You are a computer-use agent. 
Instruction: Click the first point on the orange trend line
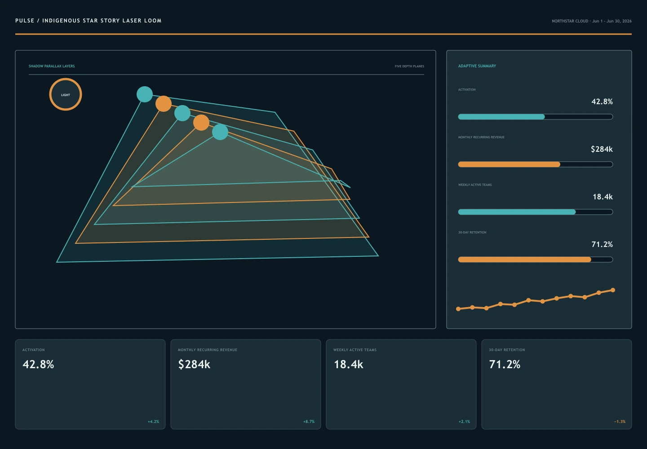coord(458,309)
